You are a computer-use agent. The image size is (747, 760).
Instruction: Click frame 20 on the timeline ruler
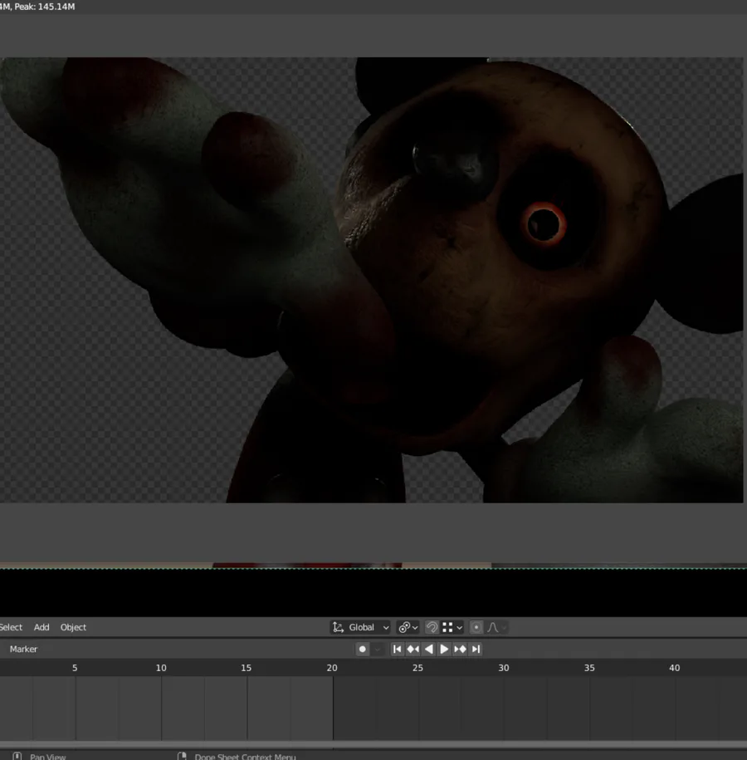[x=332, y=668]
